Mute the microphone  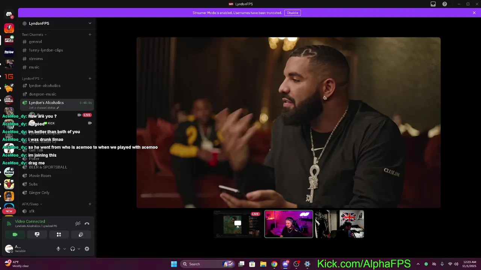click(x=58, y=249)
